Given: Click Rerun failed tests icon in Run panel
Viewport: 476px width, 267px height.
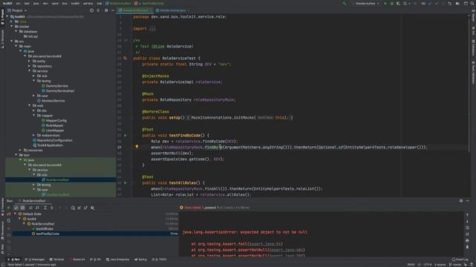Looking at the screenshot, I should click(8, 214).
